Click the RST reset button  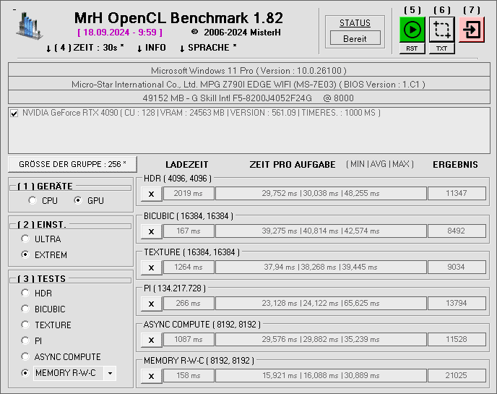[x=412, y=48]
